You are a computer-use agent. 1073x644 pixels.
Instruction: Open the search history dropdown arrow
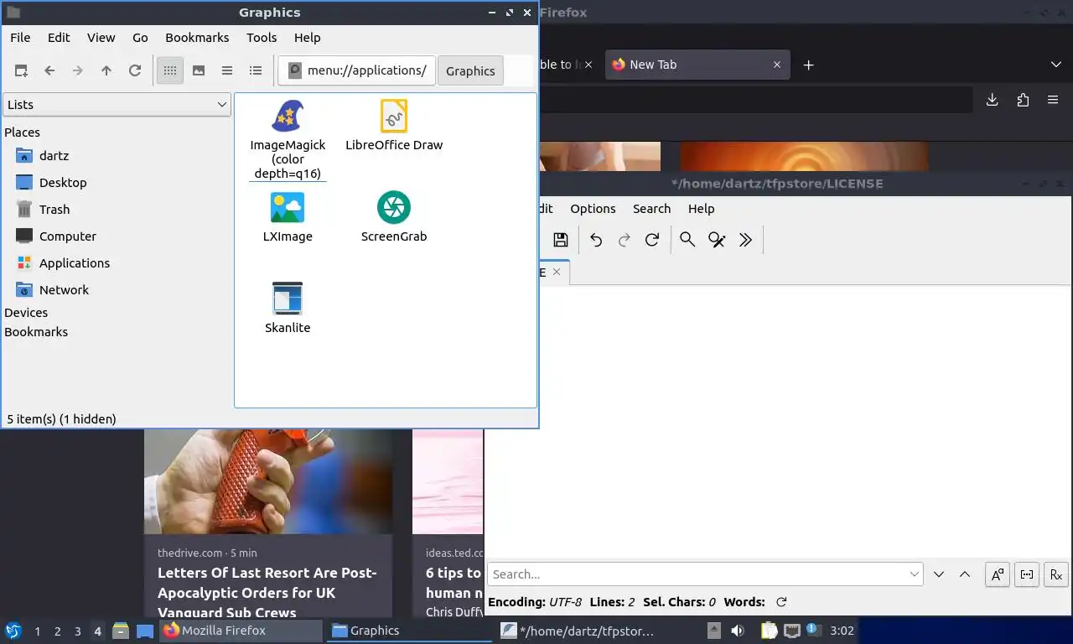pos(915,574)
